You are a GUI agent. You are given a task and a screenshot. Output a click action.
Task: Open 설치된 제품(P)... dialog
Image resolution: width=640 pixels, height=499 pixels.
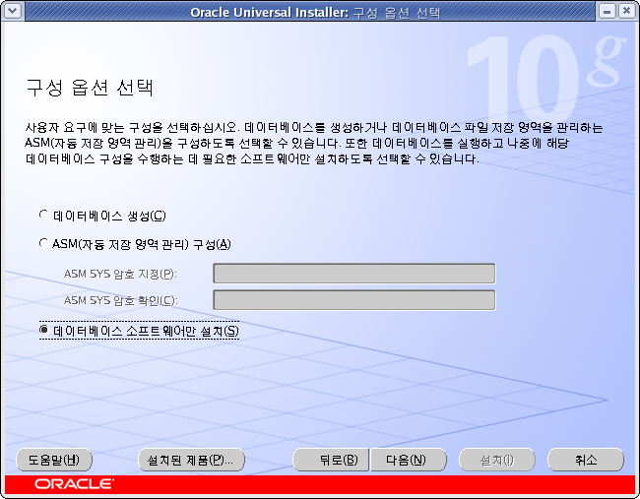pyautogui.click(x=192, y=461)
